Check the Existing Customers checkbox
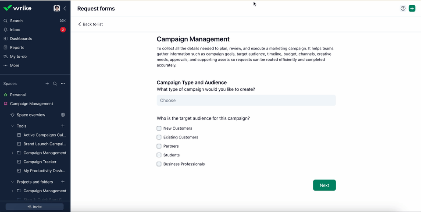The width and height of the screenshot is (421, 212). click(159, 137)
